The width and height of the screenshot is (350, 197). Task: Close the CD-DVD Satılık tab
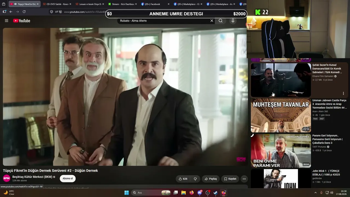70,4
